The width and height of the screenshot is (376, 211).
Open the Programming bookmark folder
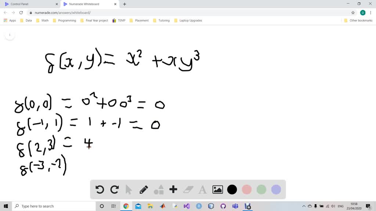(64, 21)
